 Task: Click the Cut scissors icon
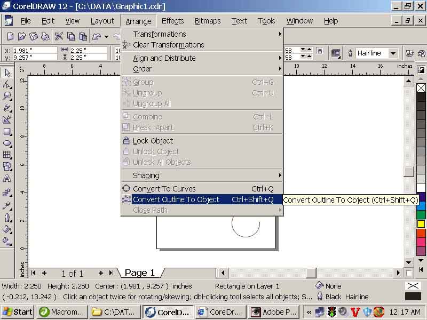pos(59,36)
